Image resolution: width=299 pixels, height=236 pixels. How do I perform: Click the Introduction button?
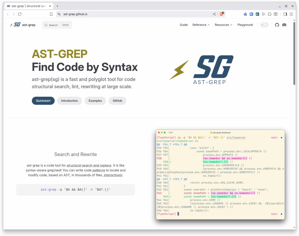[69, 101]
